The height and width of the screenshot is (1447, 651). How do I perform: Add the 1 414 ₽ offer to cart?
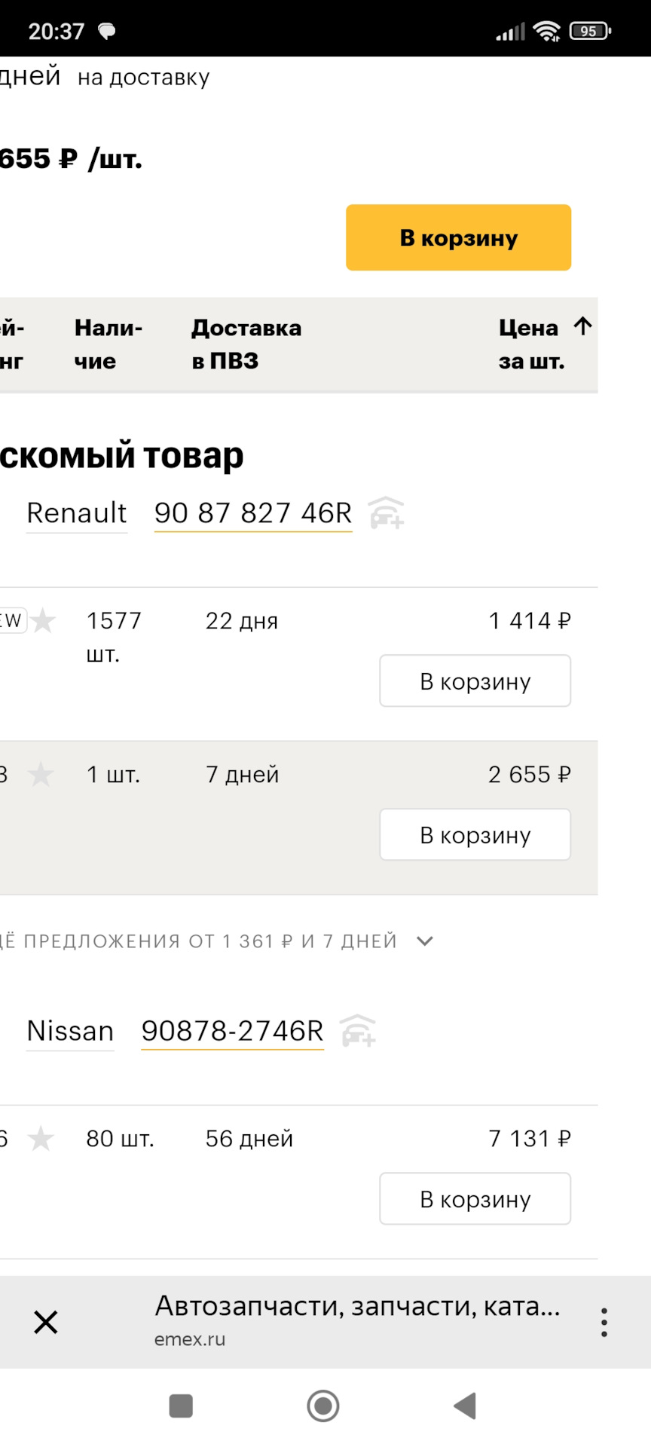pyautogui.click(x=475, y=681)
